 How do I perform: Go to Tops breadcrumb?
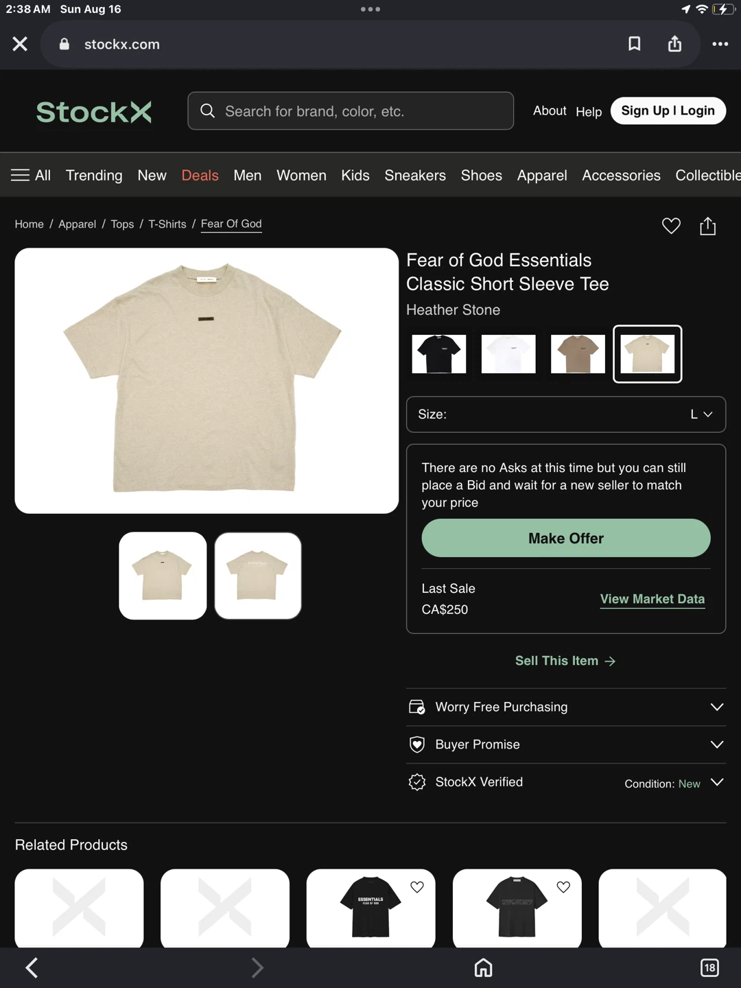[x=122, y=224]
